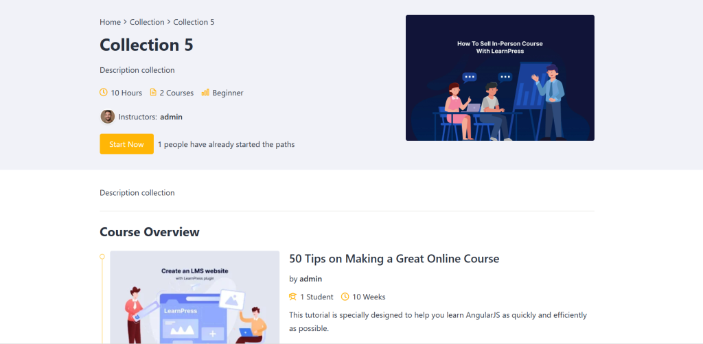This screenshot has width=703, height=344.
Task: Click the 10 Hours duration text
Action: coord(126,93)
